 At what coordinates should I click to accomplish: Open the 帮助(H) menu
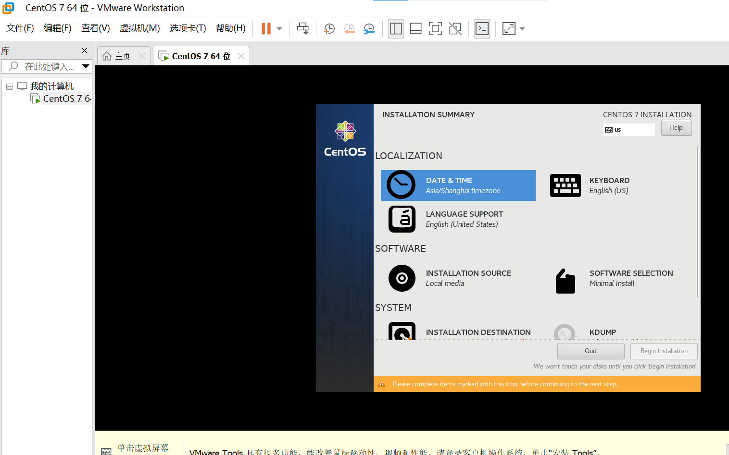pyautogui.click(x=231, y=28)
